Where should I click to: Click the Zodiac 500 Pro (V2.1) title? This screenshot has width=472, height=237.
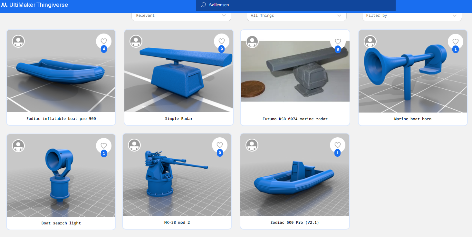click(295, 222)
